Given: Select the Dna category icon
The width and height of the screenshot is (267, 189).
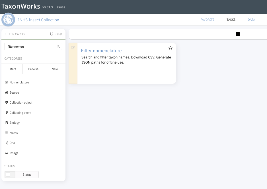Looking at the screenshot, I should (x=7, y=143).
